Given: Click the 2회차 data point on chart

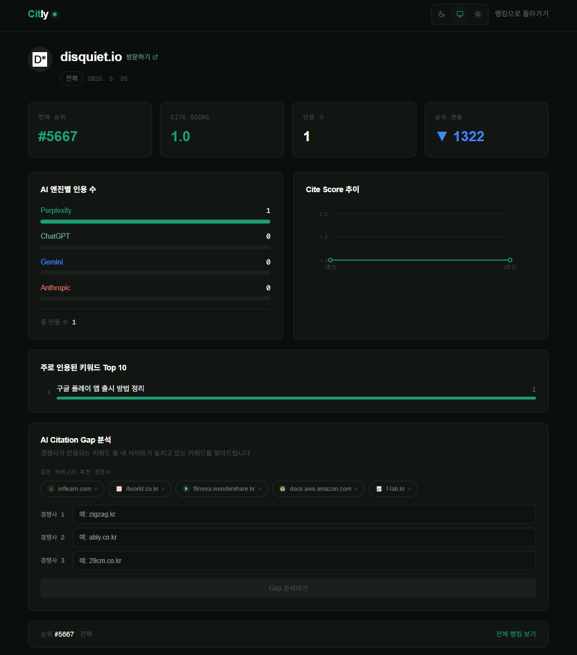Looking at the screenshot, I should point(510,260).
